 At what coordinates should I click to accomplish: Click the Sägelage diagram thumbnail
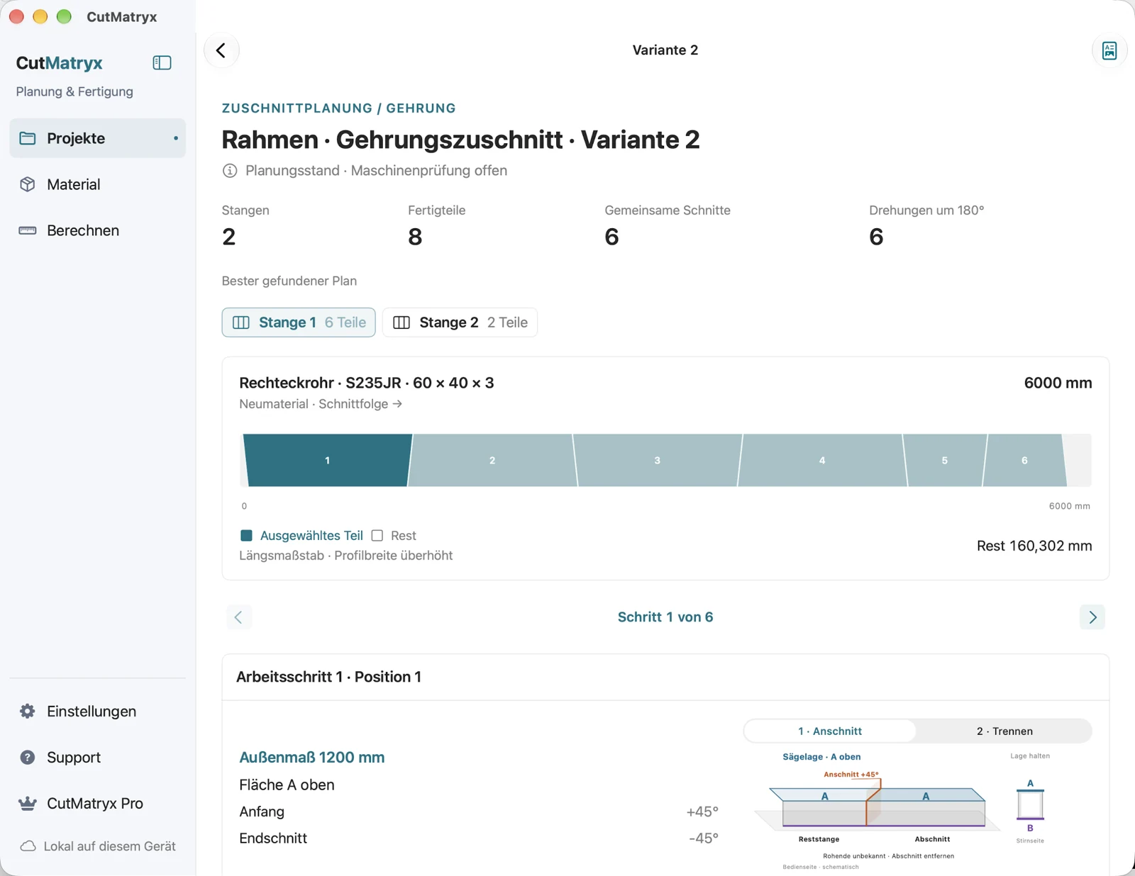click(878, 811)
